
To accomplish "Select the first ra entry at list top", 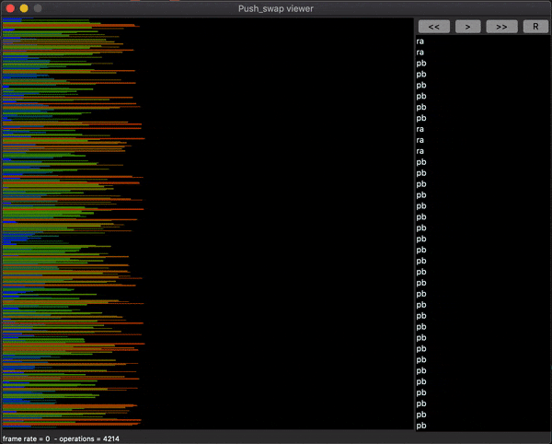I will click(x=420, y=41).
